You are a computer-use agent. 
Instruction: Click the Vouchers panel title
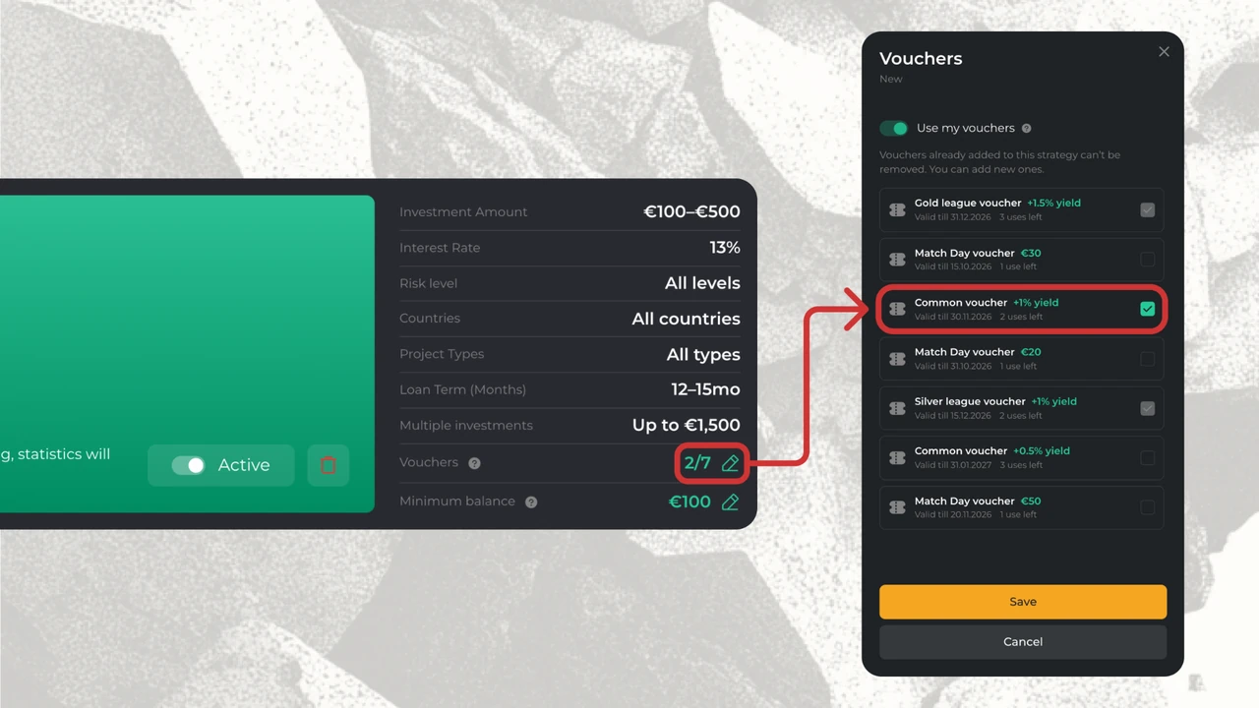[x=921, y=59]
